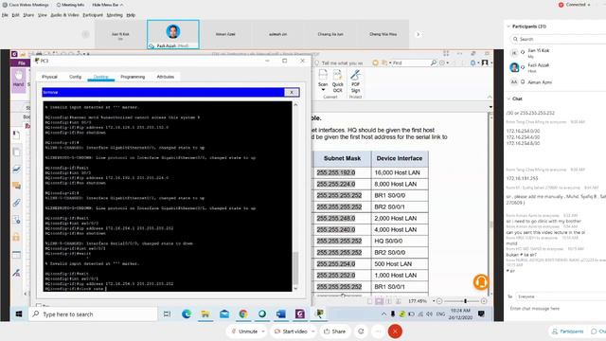Open the chat recipient Everyone dropdown
This screenshot has width=606, height=341.
(x=561, y=296)
